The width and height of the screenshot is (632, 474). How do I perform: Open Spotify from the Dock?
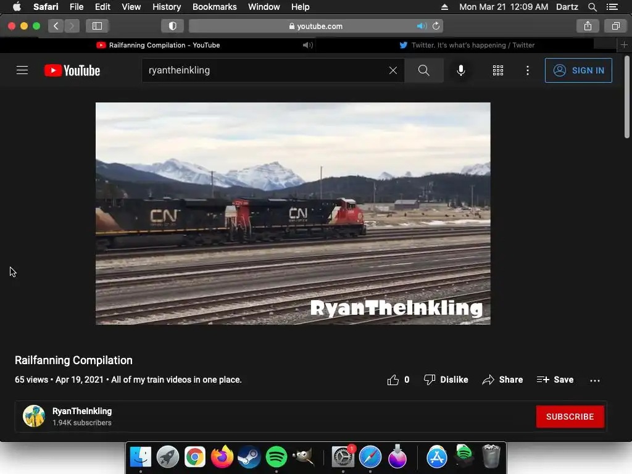coord(276,457)
